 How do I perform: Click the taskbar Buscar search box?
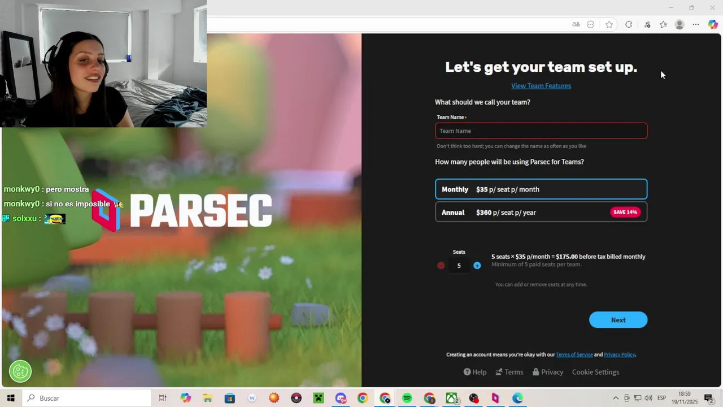pos(88,399)
